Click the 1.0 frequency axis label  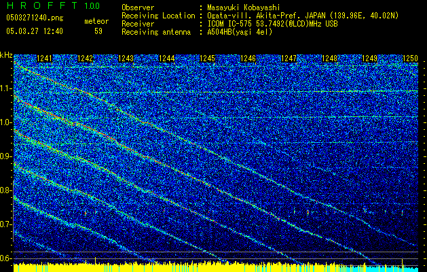tap(6, 122)
